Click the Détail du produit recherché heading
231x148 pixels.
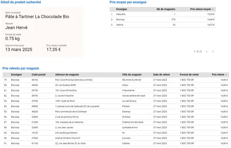click(21, 2)
